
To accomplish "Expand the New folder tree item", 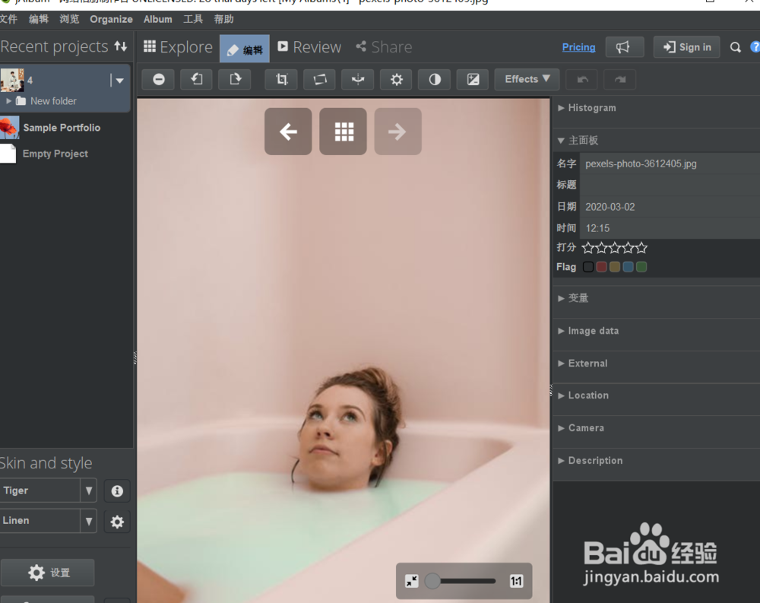I will point(8,101).
